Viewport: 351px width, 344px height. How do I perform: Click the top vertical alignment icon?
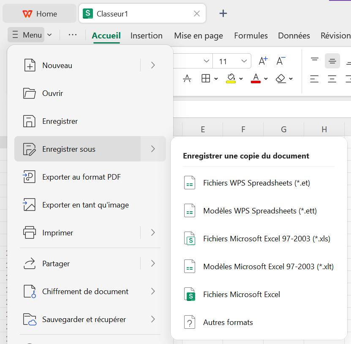[315, 61]
